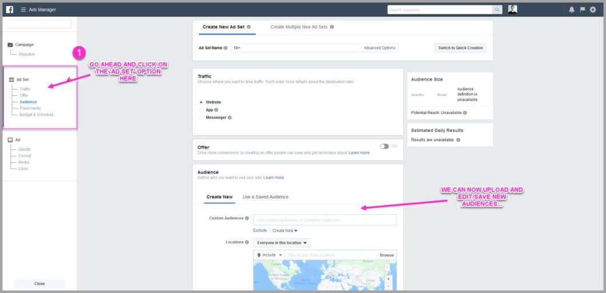
Task: Focus the Custom Audiences input field
Action: (325, 220)
